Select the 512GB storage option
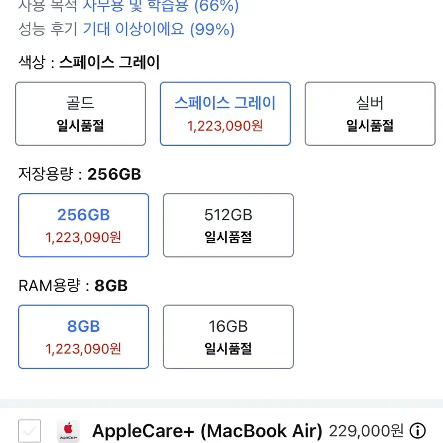This screenshot has height=443, width=443. coord(228,225)
